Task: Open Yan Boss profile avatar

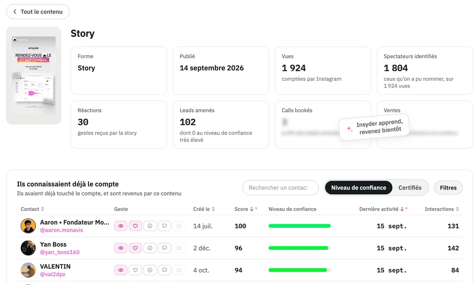Action: 28,248
